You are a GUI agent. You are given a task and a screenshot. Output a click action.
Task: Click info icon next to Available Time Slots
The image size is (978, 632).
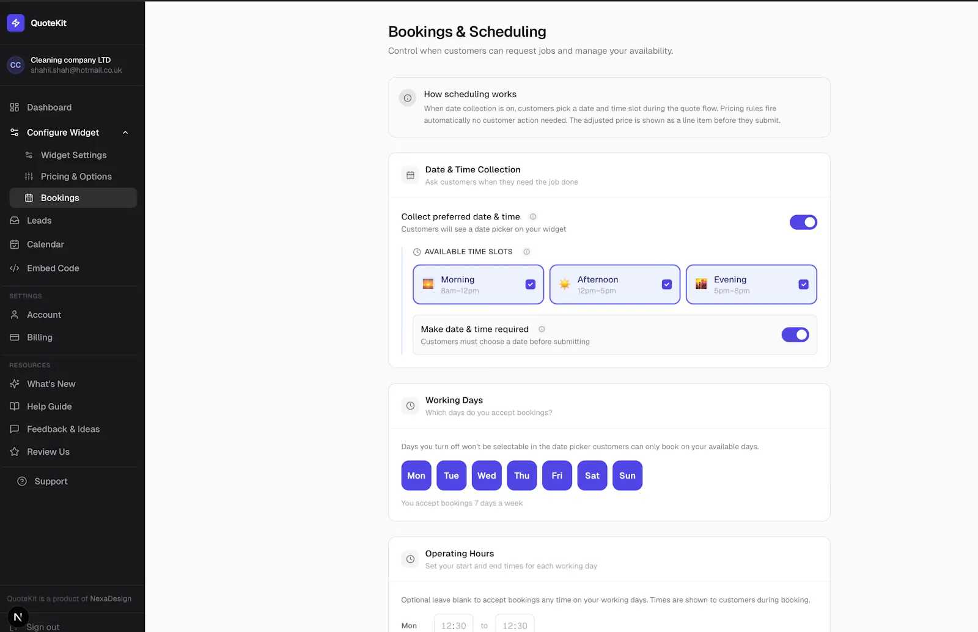tap(526, 252)
